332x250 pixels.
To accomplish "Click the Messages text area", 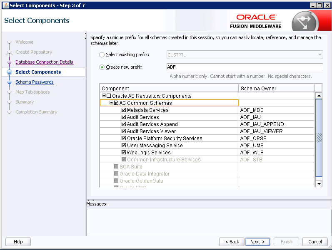I will (209, 223).
